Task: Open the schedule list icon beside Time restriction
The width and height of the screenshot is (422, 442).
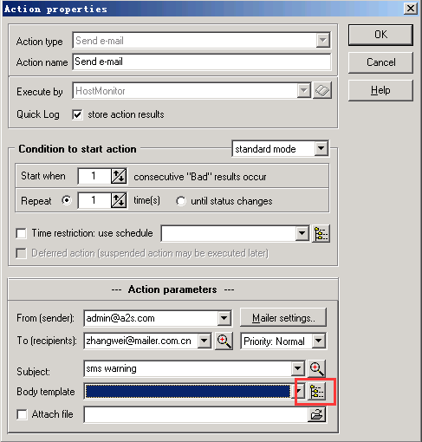Action: [x=321, y=233]
